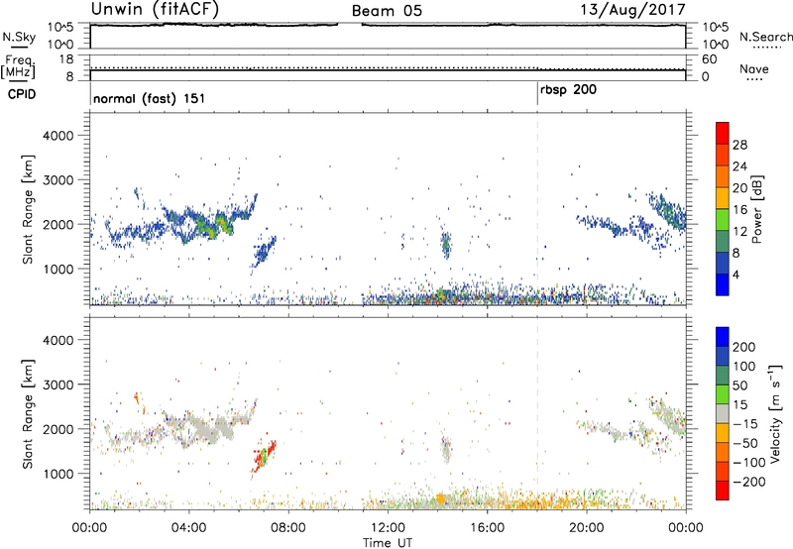This screenshot has height=549, width=793.
Task: Click the "Nave" legend label
Action: pos(753,69)
